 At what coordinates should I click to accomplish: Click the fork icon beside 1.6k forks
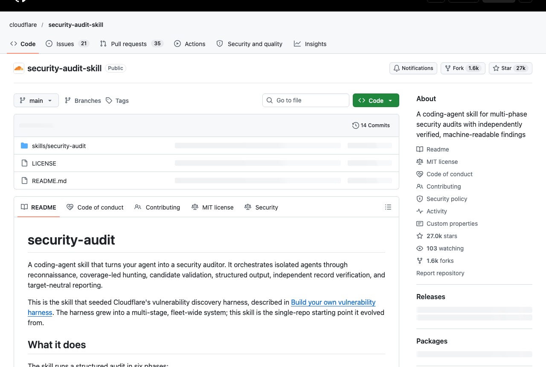tap(420, 261)
